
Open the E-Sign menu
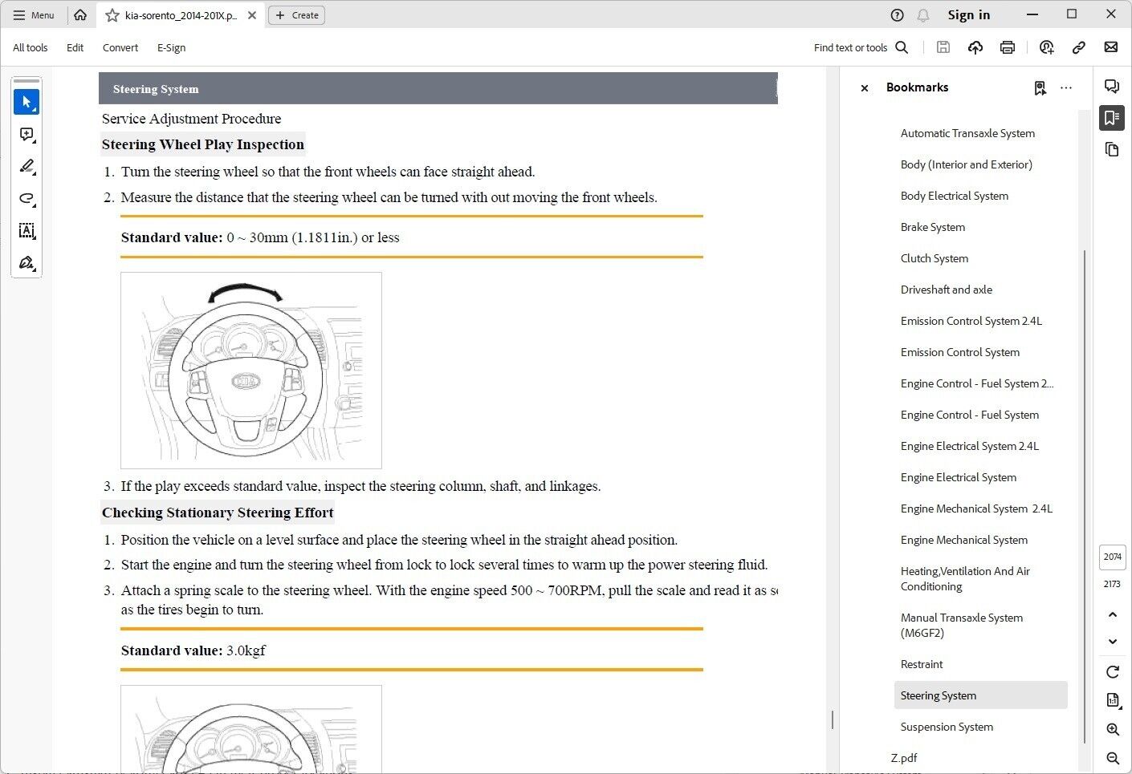[x=172, y=47]
